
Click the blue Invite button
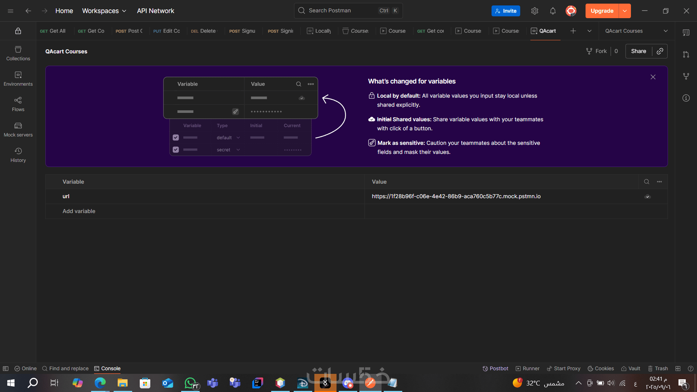pyautogui.click(x=506, y=11)
